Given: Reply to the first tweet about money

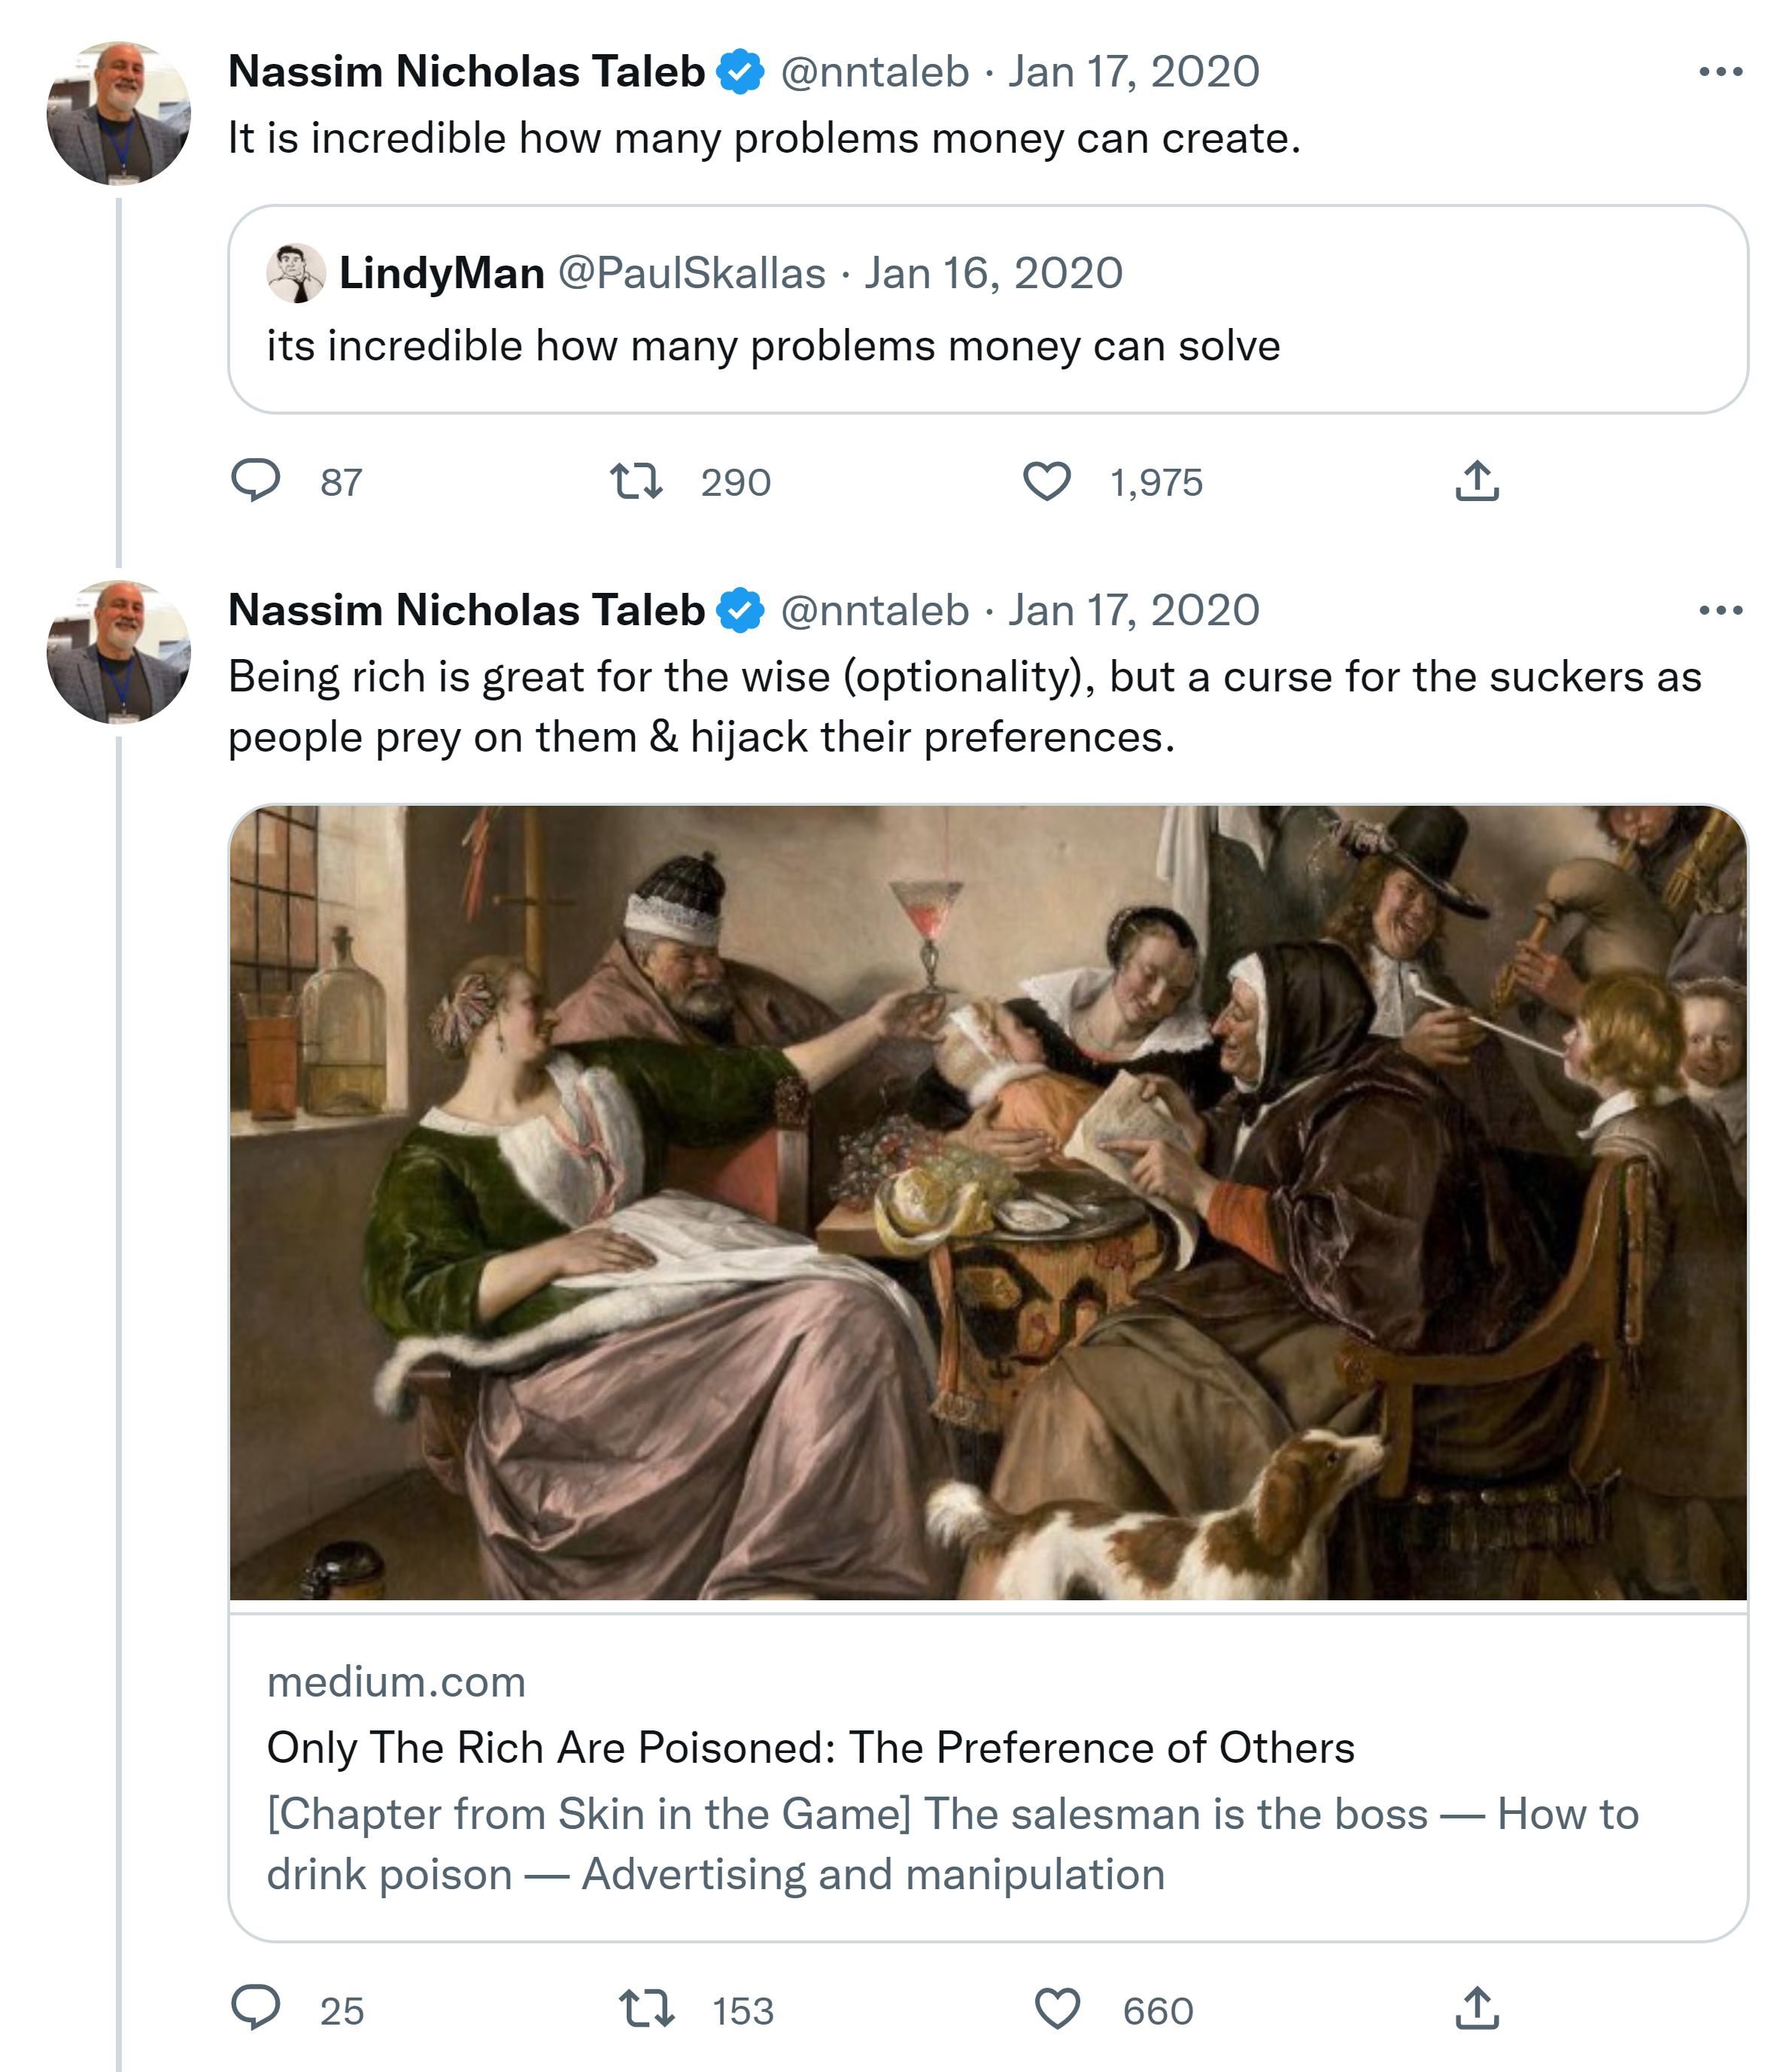Looking at the screenshot, I should click(256, 480).
